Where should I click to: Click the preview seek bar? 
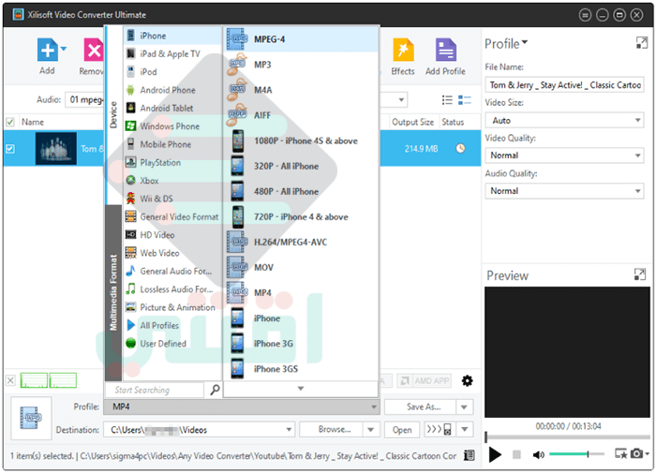567,437
